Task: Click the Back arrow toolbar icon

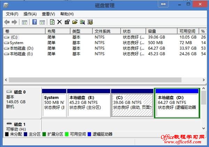Action: point(7,22)
